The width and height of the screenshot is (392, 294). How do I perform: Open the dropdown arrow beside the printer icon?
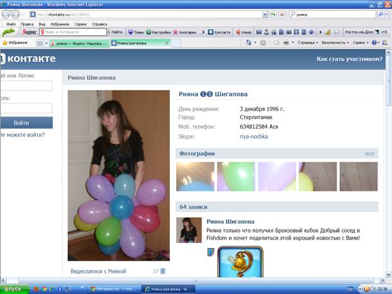click(x=293, y=43)
